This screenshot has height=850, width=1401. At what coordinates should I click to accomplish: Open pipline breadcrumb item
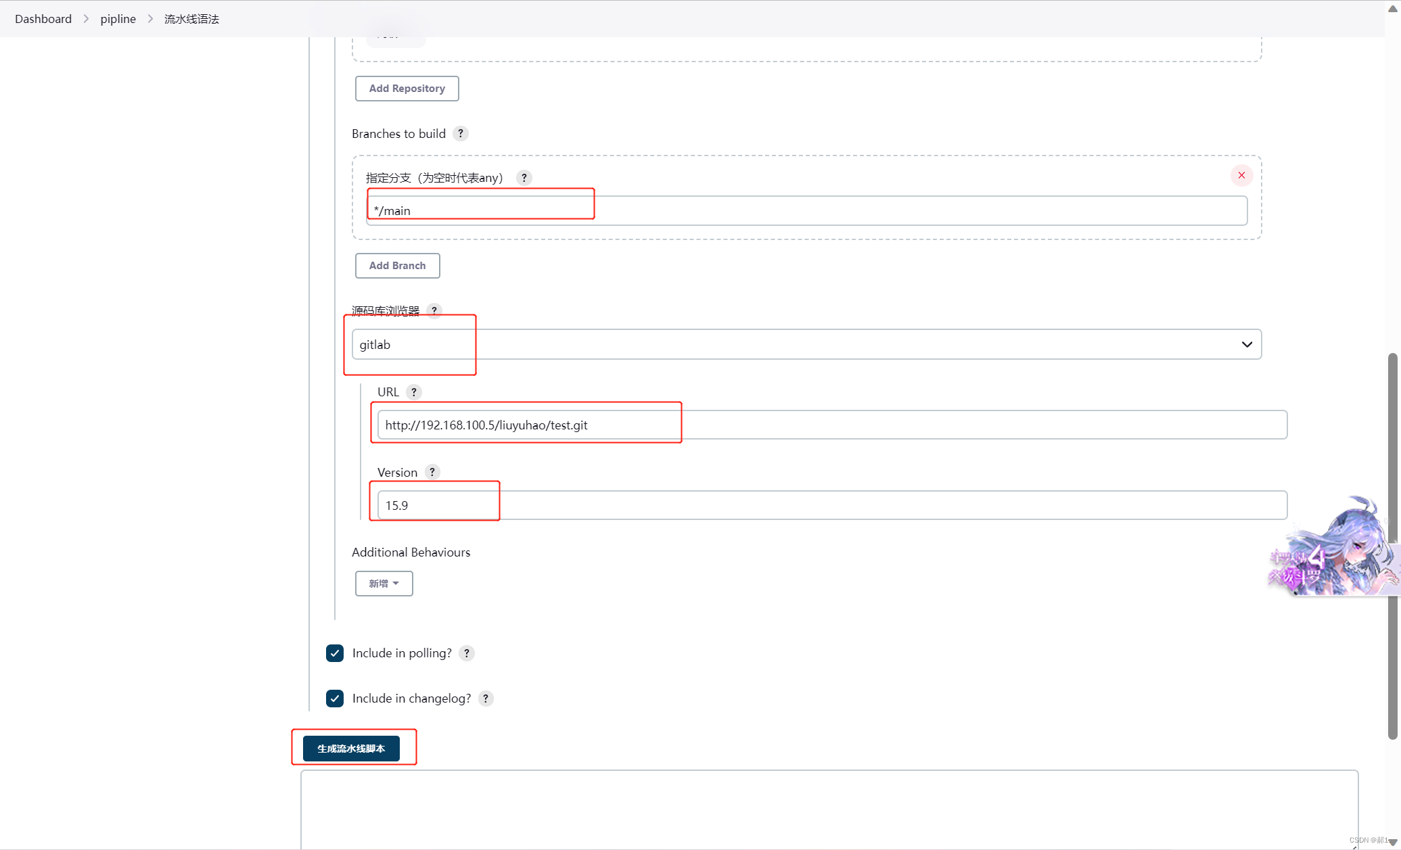(118, 19)
